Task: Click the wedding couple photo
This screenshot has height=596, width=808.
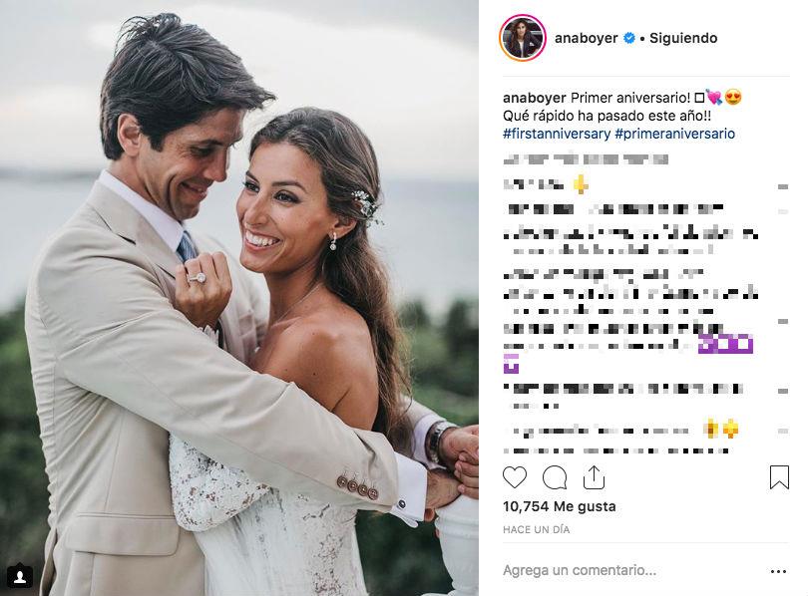Action: click(x=239, y=298)
